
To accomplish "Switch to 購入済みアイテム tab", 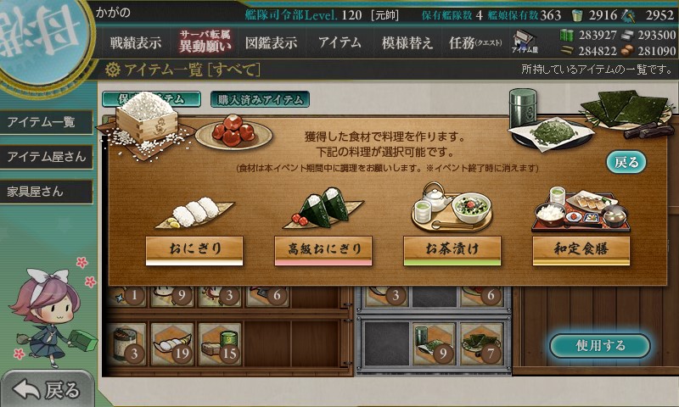I will pos(260,99).
